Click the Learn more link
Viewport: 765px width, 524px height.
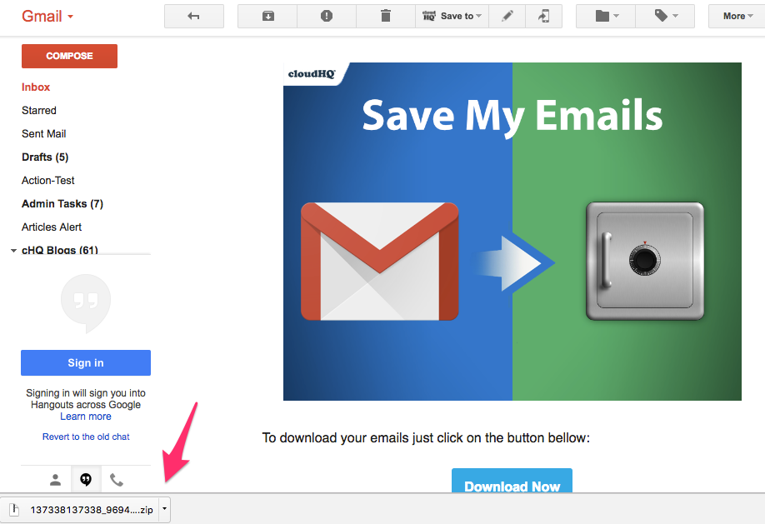pyautogui.click(x=85, y=416)
